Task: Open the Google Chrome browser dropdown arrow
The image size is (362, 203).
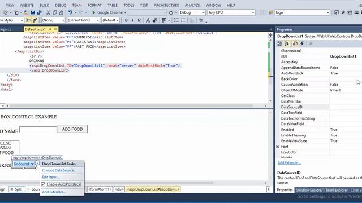Action: click(125, 12)
